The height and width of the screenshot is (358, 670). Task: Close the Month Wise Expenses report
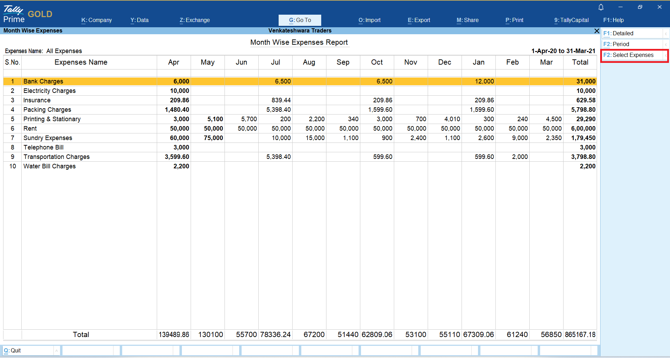click(597, 31)
